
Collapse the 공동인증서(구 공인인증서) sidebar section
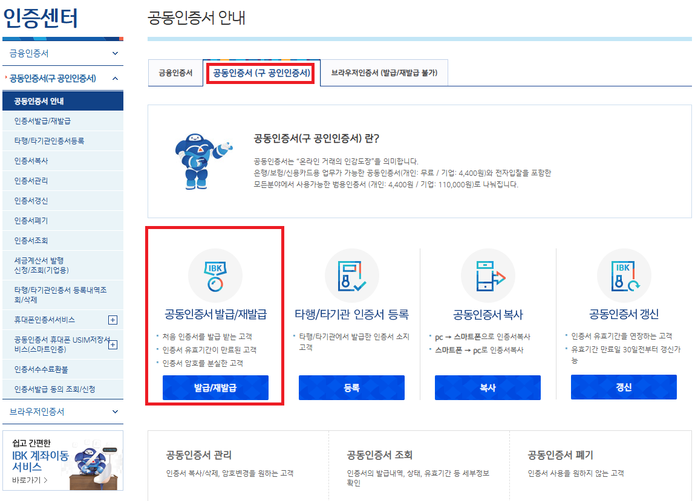[x=63, y=79]
